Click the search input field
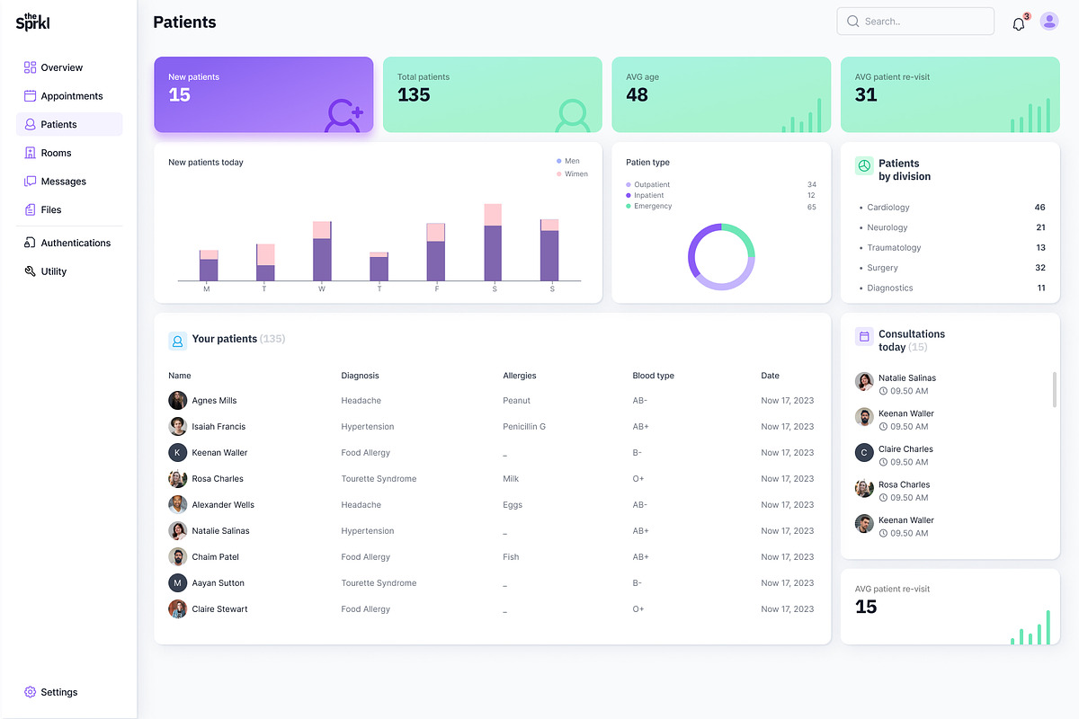 (915, 21)
